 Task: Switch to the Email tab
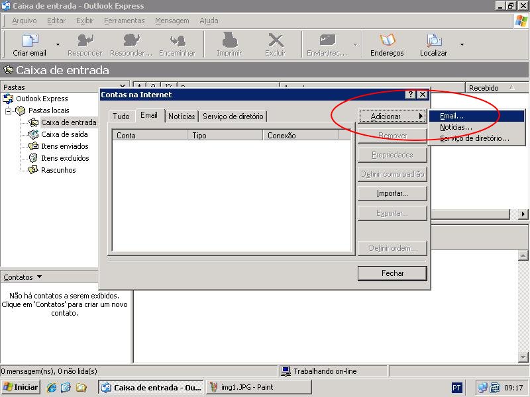(149, 115)
